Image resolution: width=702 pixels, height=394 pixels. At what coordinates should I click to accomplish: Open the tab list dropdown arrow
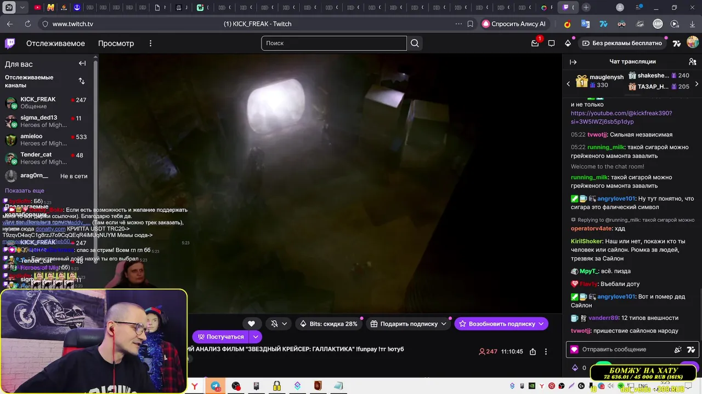click(22, 8)
